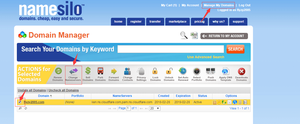
Task: Open the why us? navigation tab
Action: [x=219, y=22]
